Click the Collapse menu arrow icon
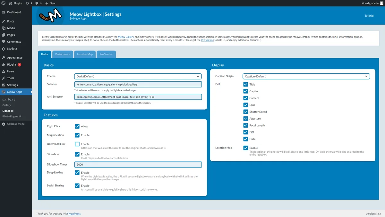 (x=4, y=124)
